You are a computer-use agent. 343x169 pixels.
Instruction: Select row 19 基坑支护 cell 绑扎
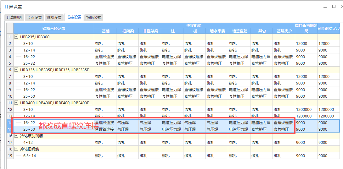point(284,156)
